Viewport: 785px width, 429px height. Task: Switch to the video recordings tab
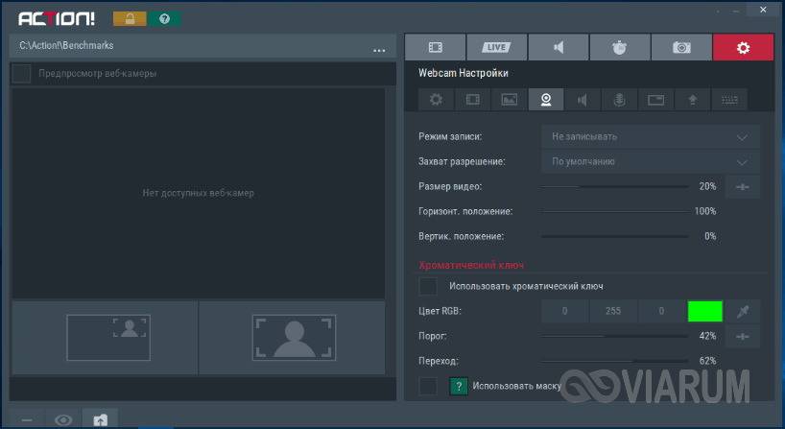(435, 47)
